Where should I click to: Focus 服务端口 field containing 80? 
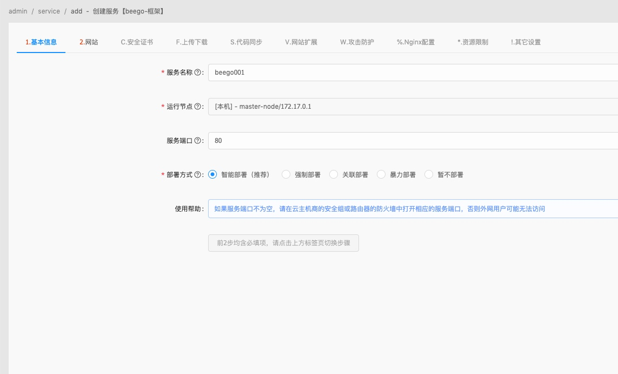coord(413,140)
